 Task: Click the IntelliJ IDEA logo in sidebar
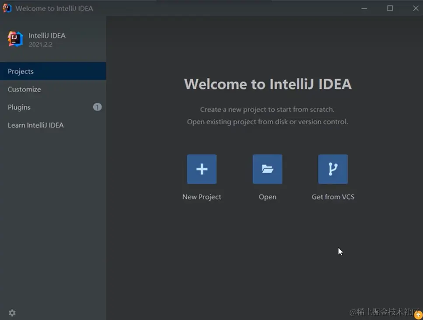point(15,39)
